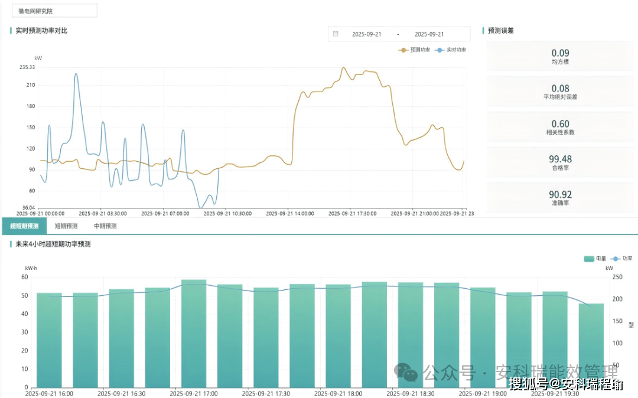Switch to 超短期预测 tab
The width and height of the screenshot is (638, 398).
pos(24,226)
